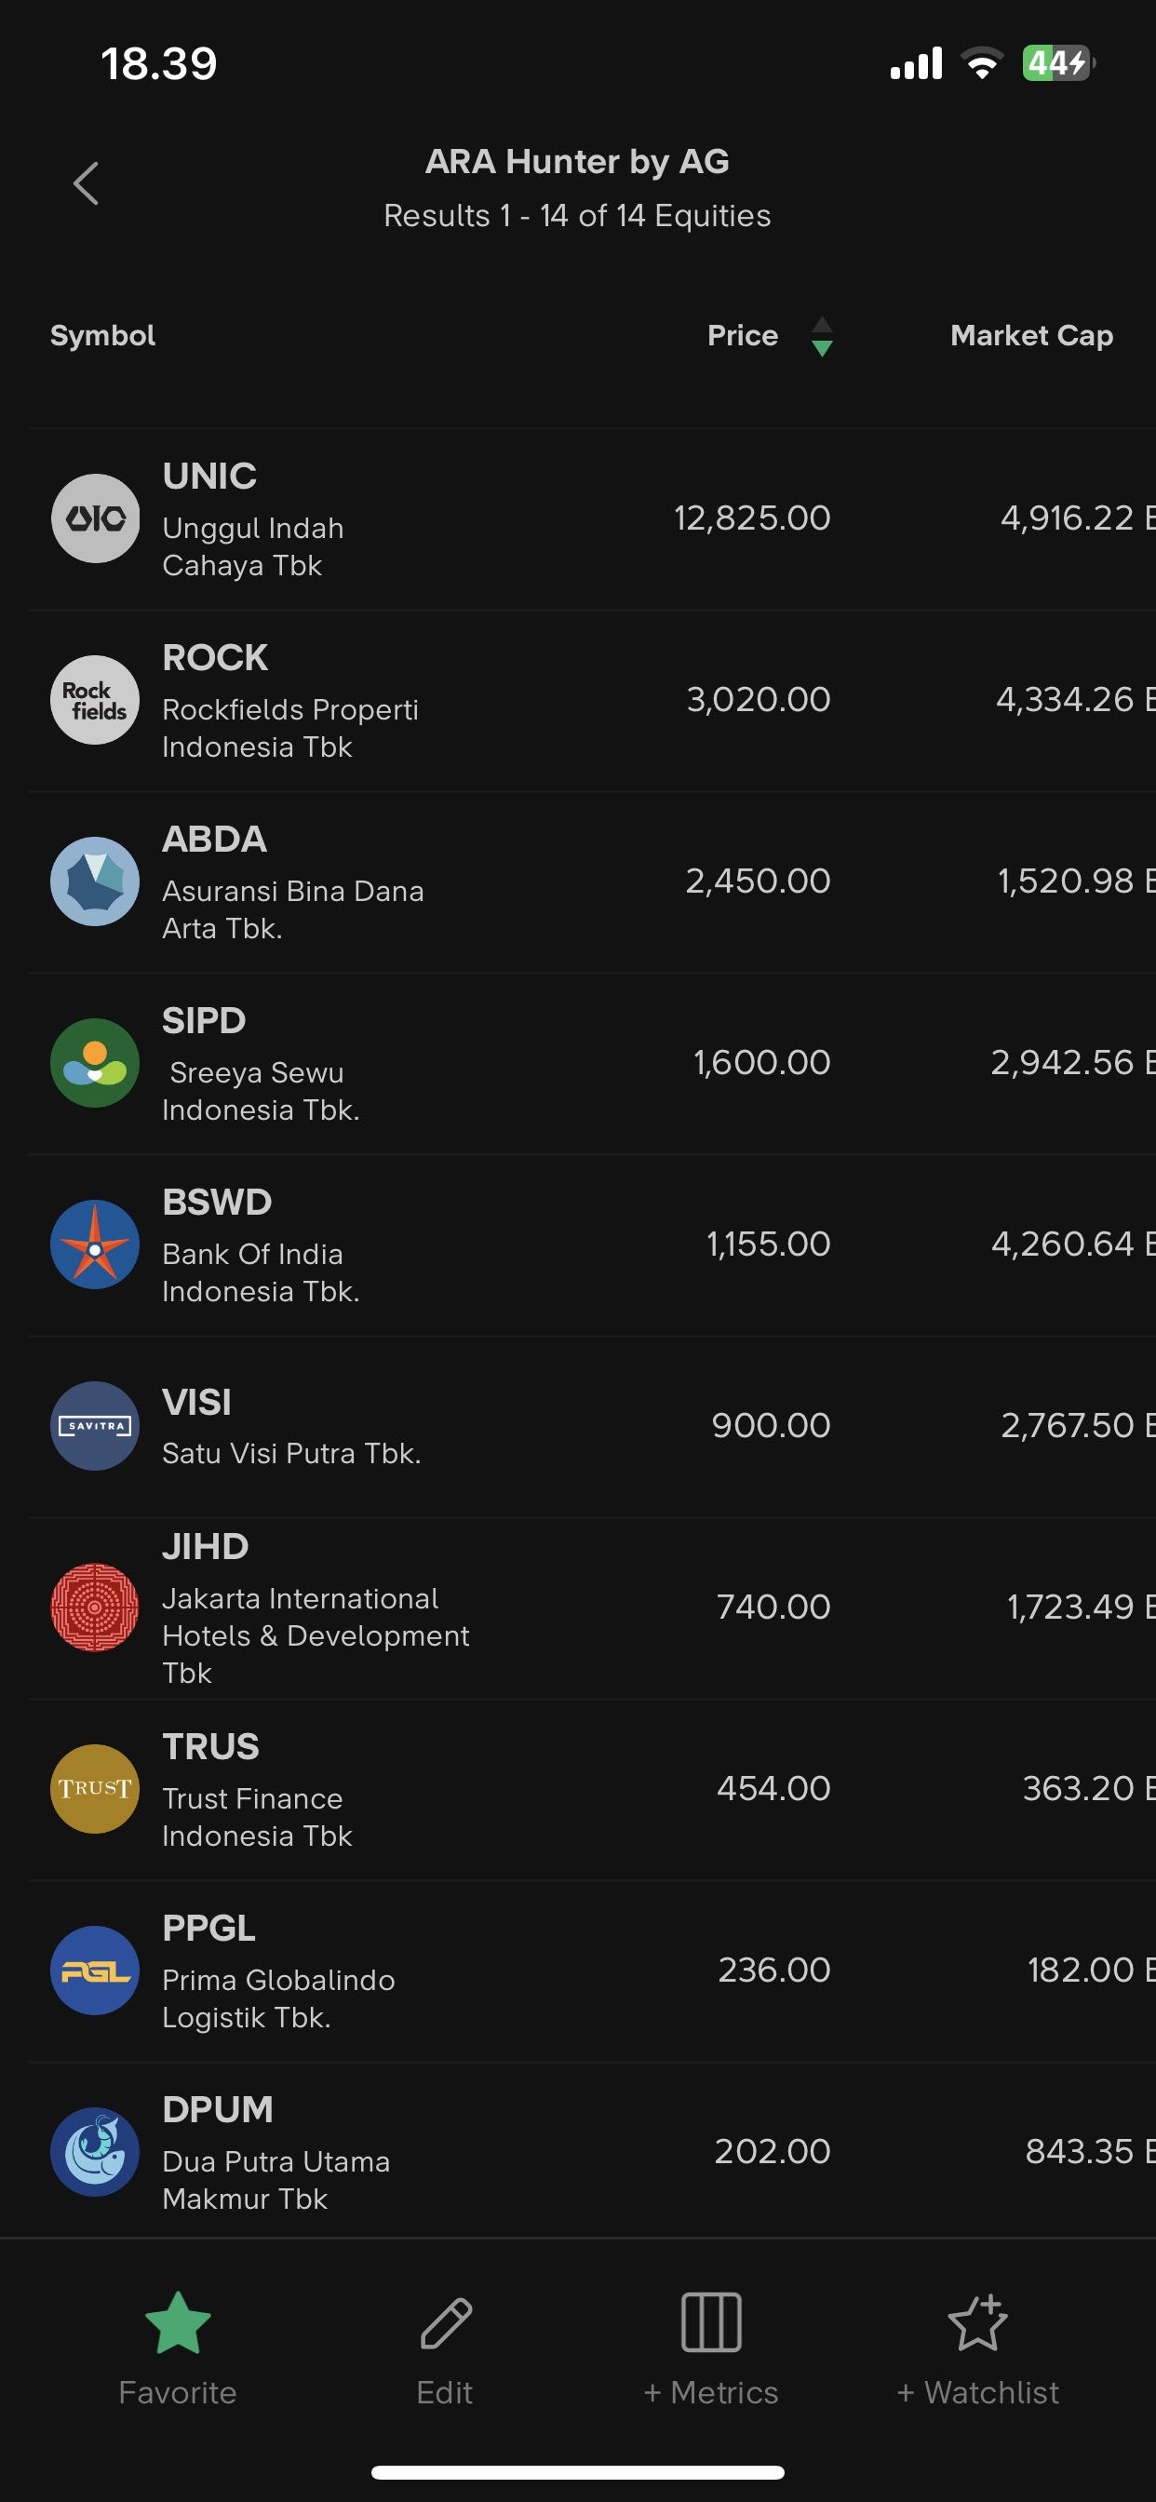
Task: Sort by Symbol column header
Action: click(x=103, y=336)
